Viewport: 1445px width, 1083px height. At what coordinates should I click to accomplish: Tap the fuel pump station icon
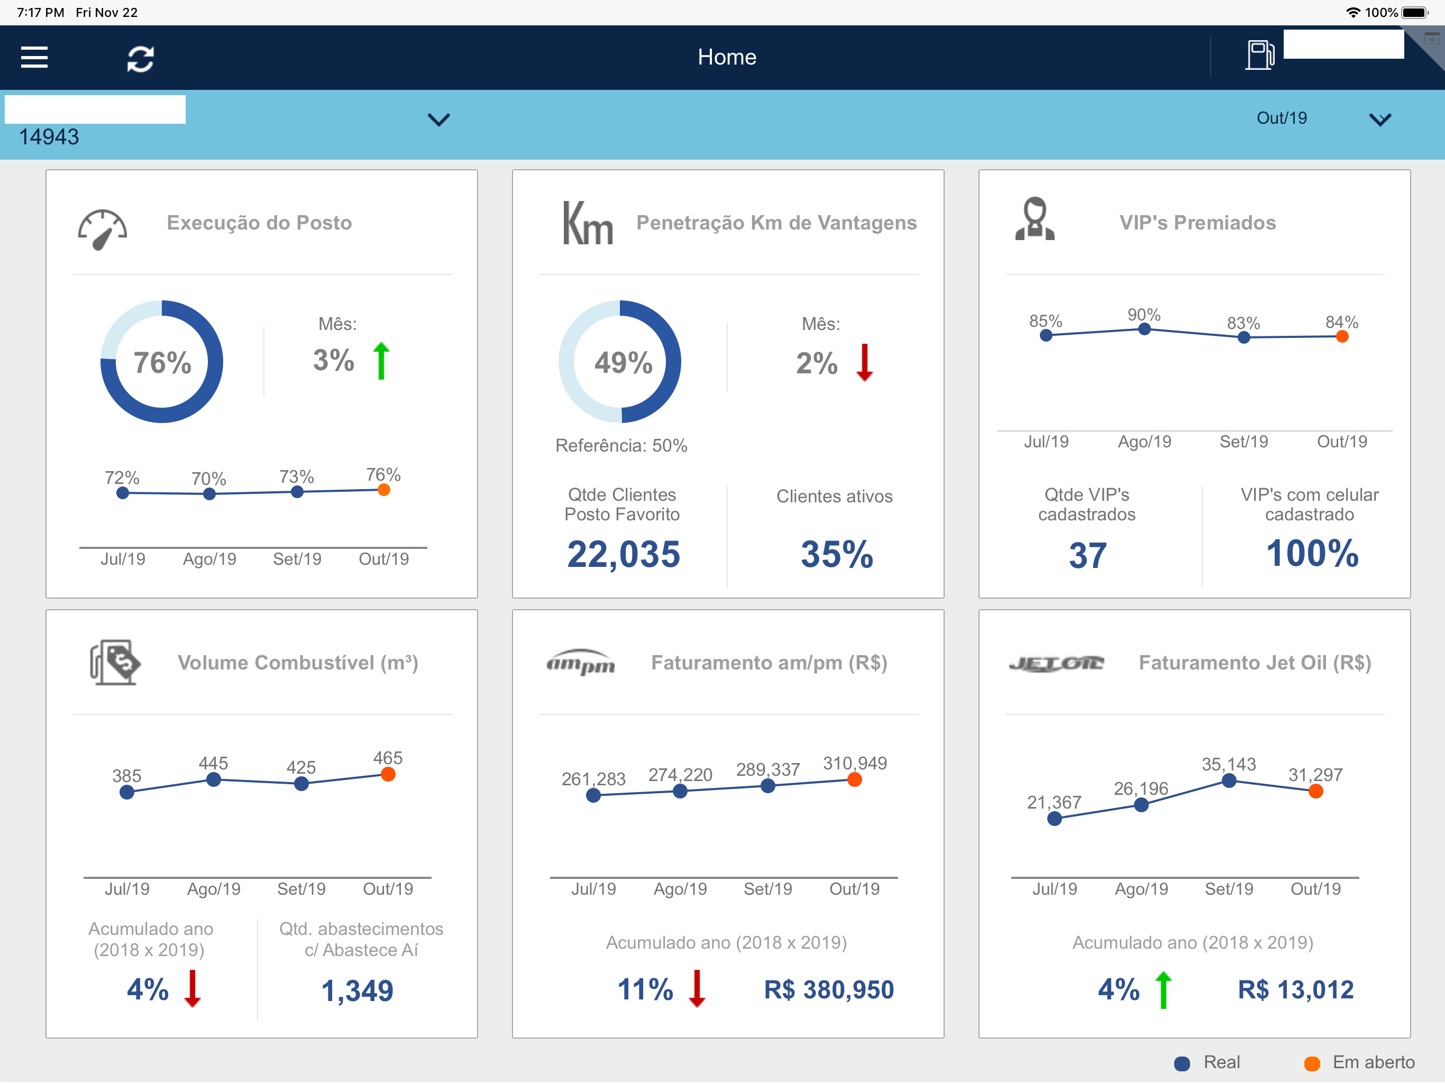click(1259, 56)
